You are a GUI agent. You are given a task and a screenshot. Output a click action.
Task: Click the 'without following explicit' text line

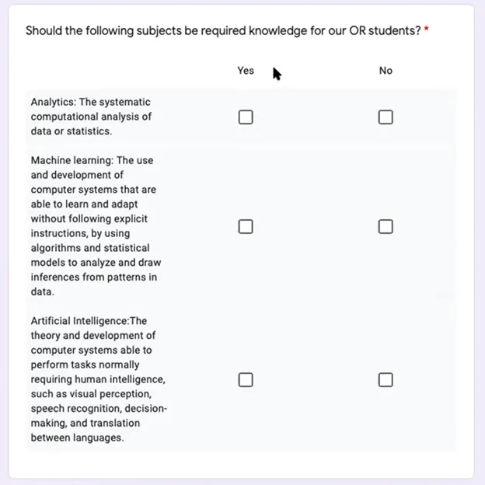tap(89, 218)
